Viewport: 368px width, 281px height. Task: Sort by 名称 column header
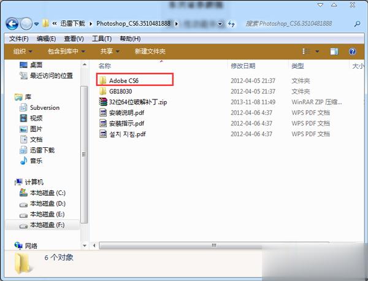(x=105, y=66)
